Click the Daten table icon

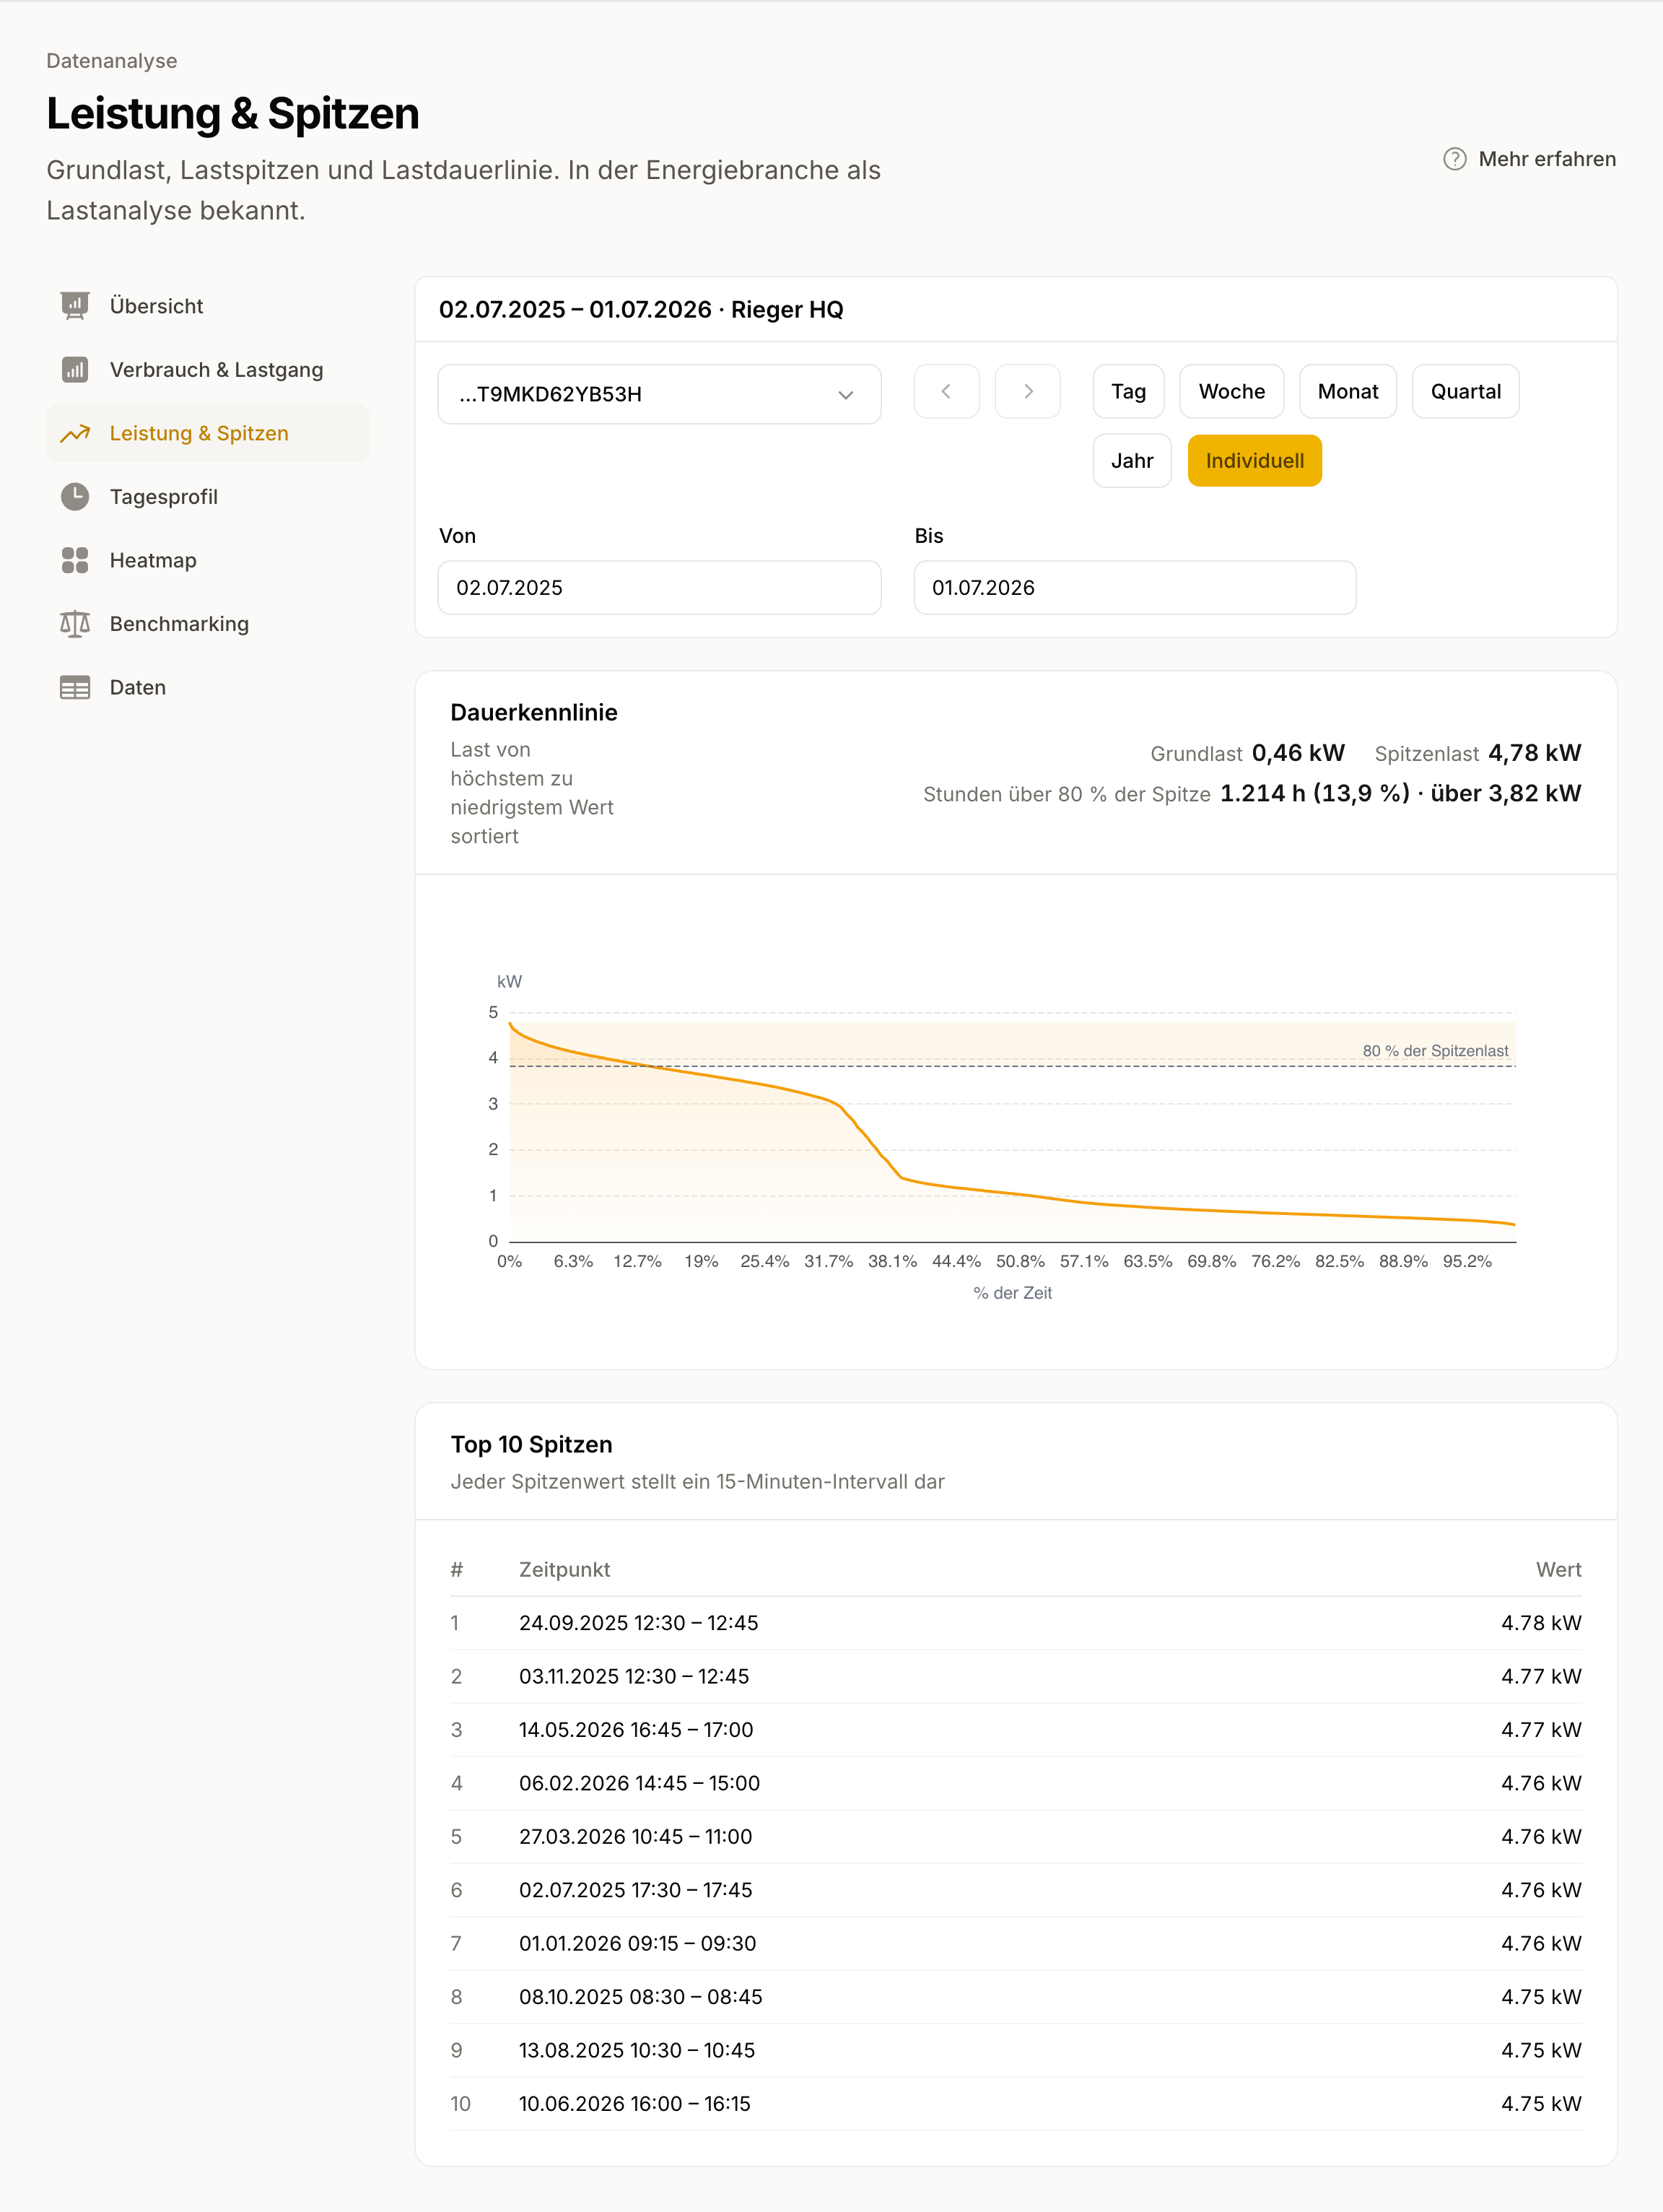click(75, 687)
